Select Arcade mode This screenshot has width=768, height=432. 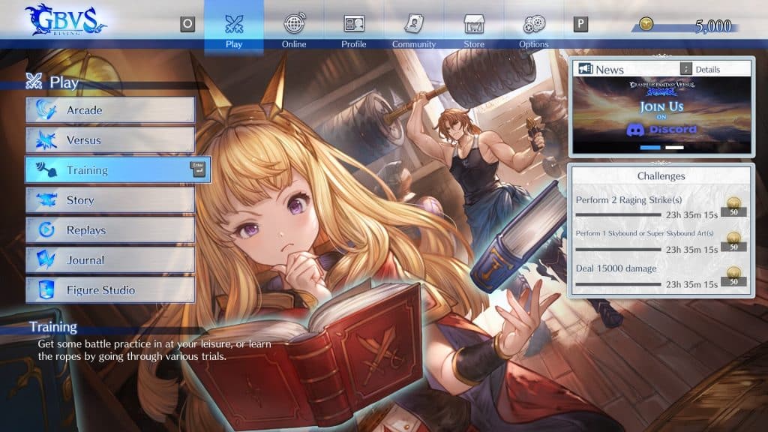(x=111, y=109)
